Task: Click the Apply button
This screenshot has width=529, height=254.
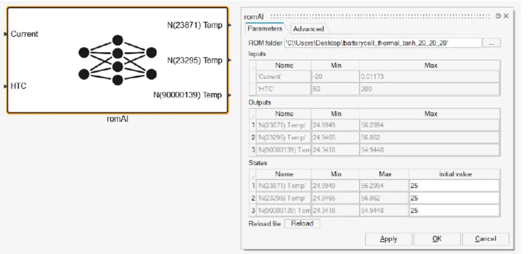Action: coord(388,239)
